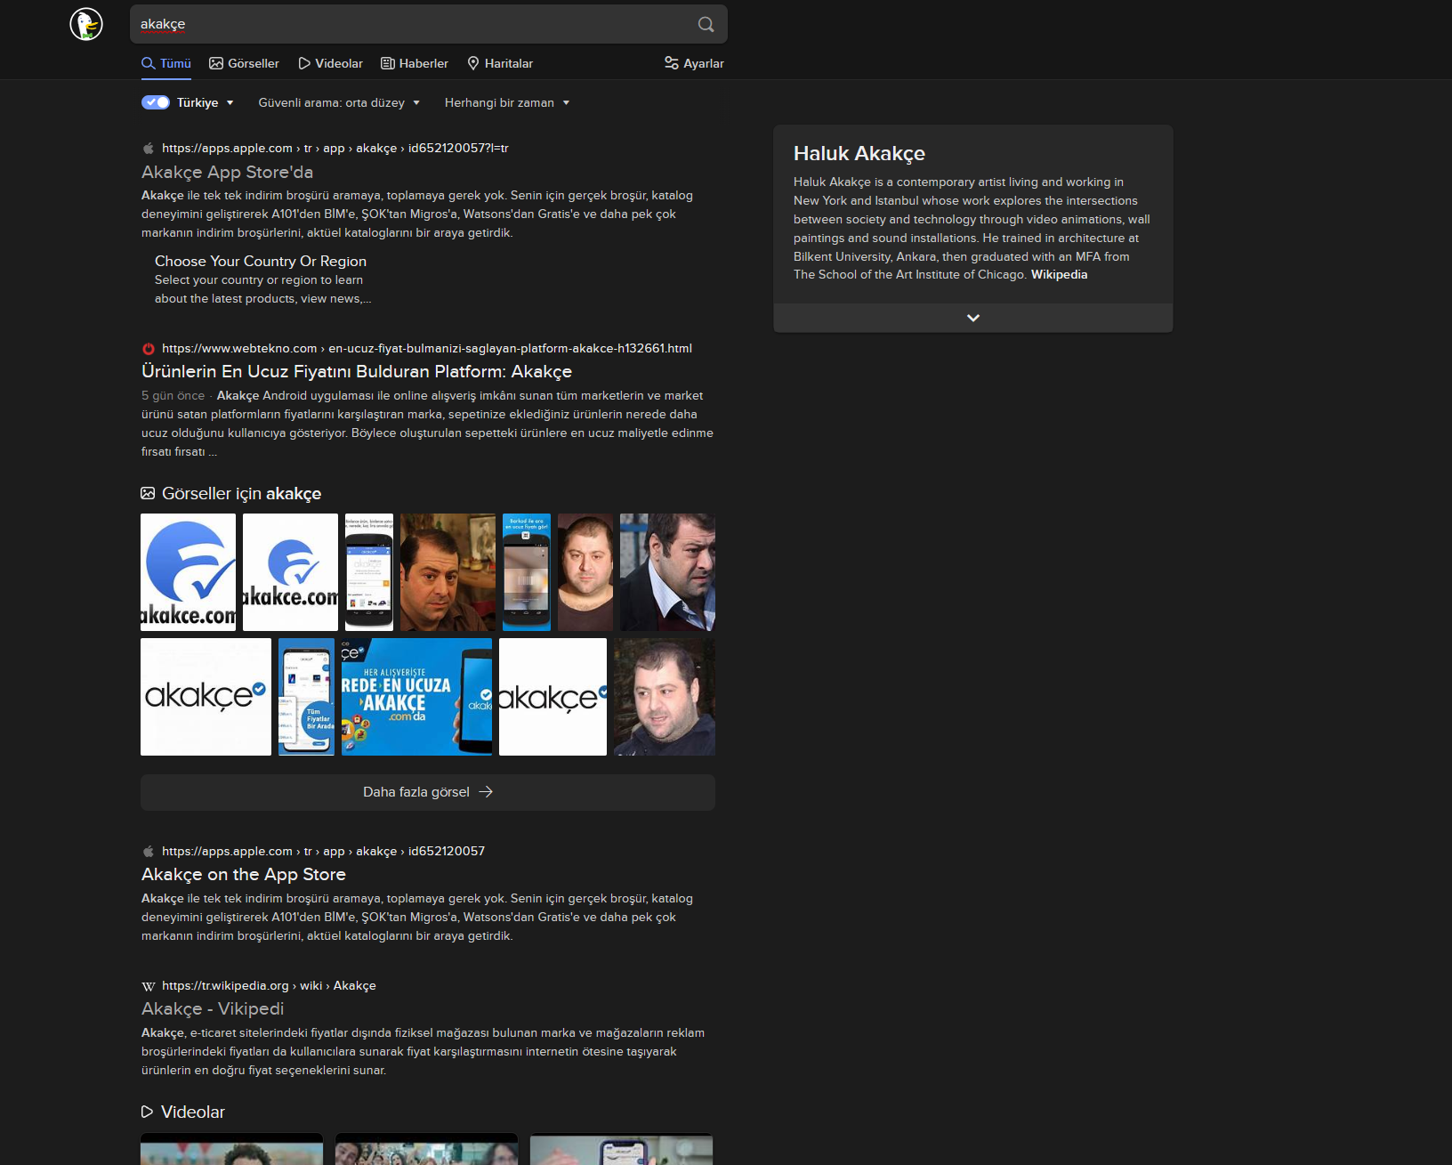Image resolution: width=1452 pixels, height=1165 pixels.
Task: Open the 'Herhangi bir zaman' time filter
Action: point(507,102)
